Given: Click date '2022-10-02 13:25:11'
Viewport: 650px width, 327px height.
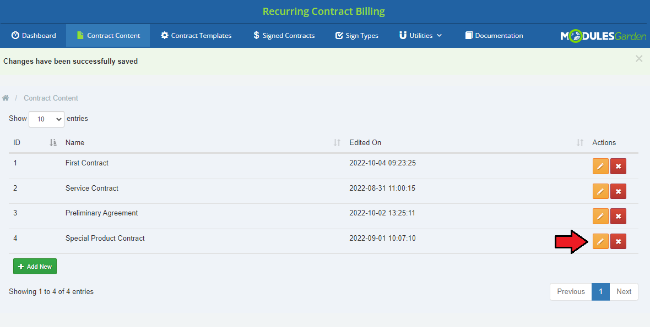Looking at the screenshot, I should (x=382, y=213).
